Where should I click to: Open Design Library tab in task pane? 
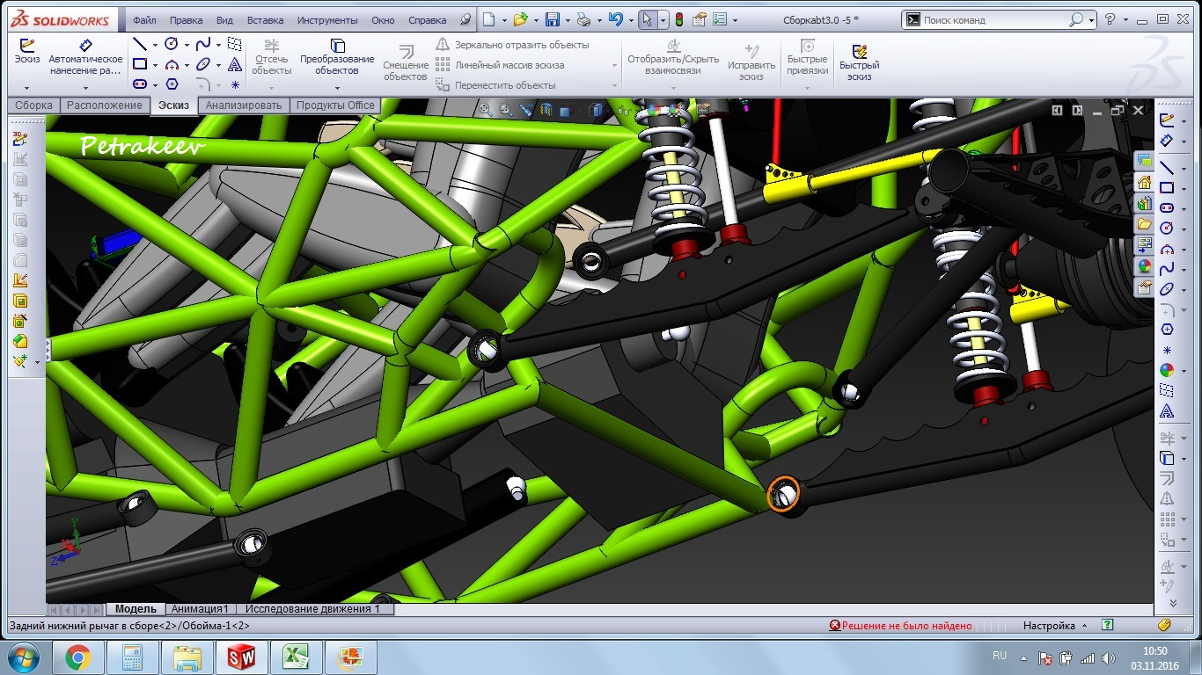coord(1144,203)
